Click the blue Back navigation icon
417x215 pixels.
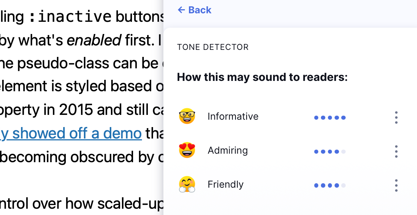[181, 10]
